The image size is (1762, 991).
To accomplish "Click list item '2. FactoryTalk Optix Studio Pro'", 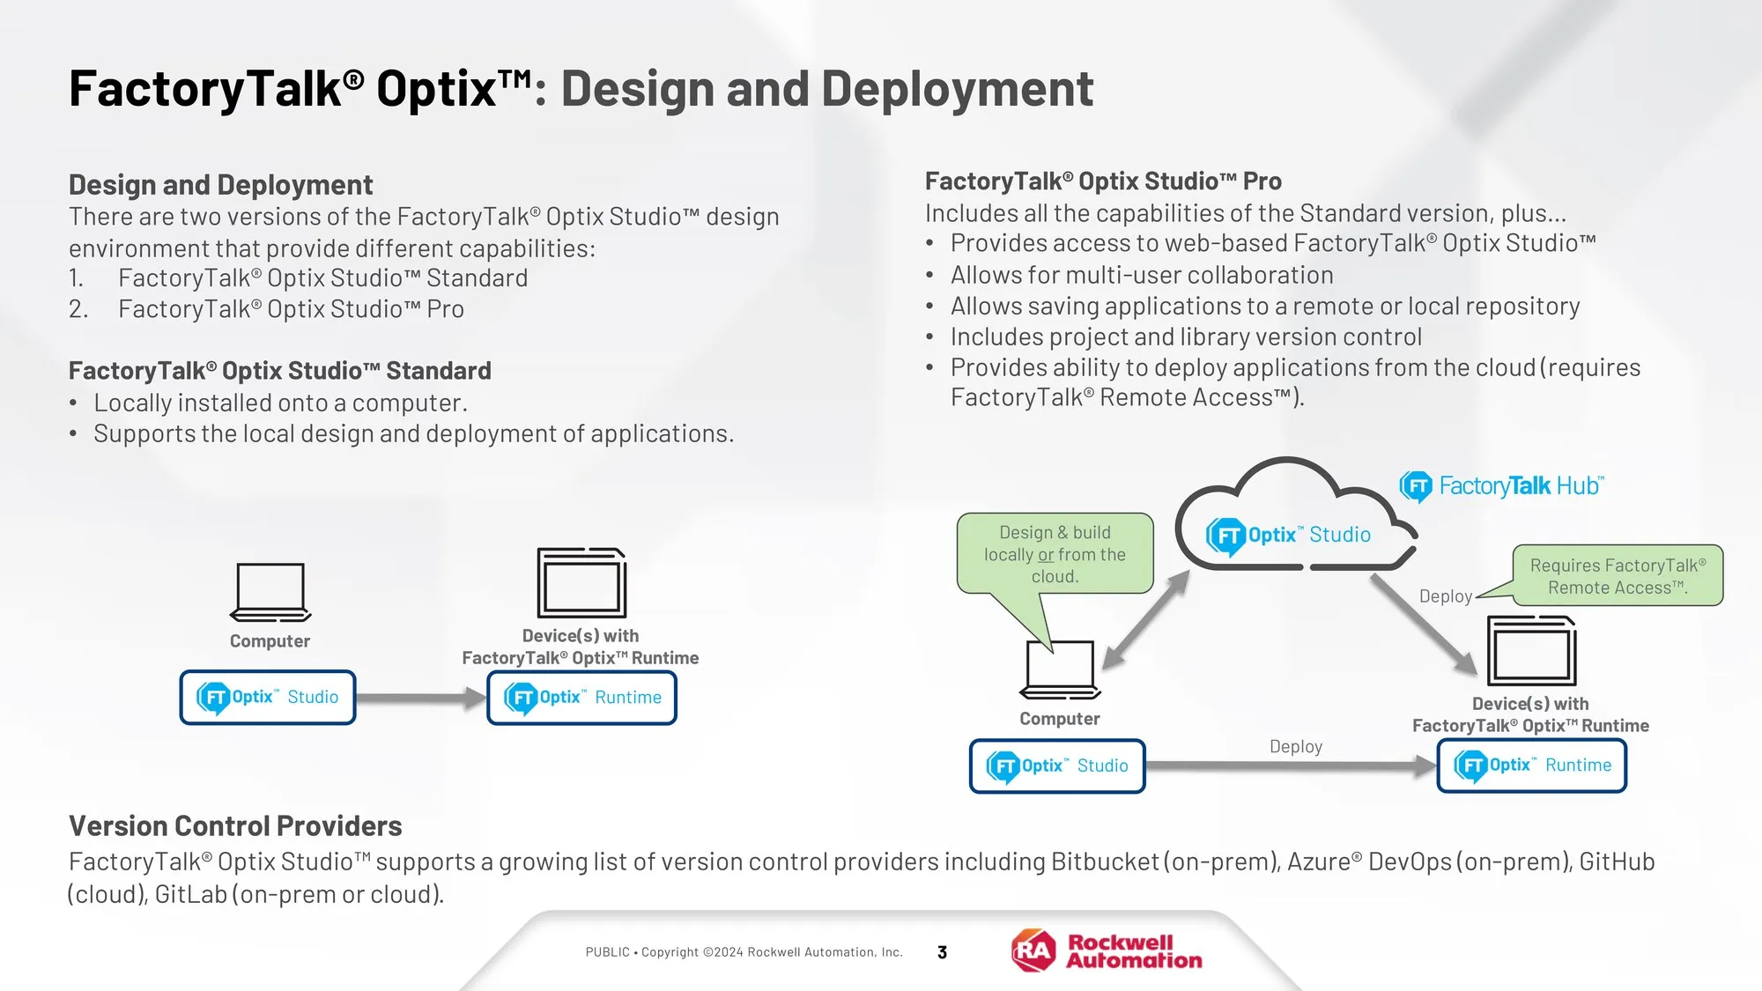I will pyautogui.click(x=266, y=309).
